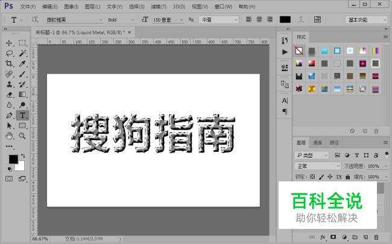Toggle lock all layer lock icon
Image resolution: width=392 pixels, height=244 pixels.
pos(348,177)
